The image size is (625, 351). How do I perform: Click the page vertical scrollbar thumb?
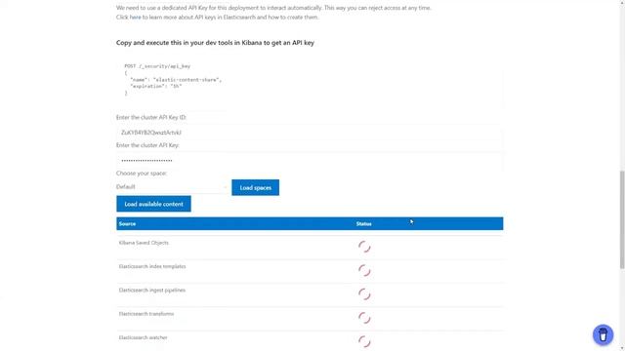[622, 219]
